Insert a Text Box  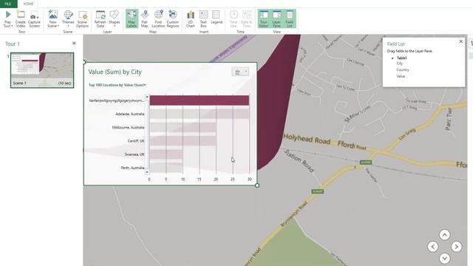(x=203, y=19)
